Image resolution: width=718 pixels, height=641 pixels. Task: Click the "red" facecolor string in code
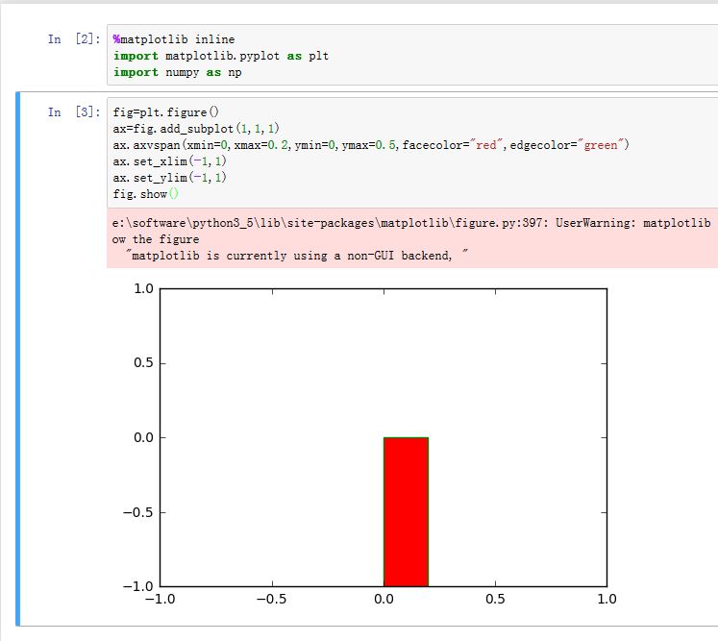coord(486,145)
